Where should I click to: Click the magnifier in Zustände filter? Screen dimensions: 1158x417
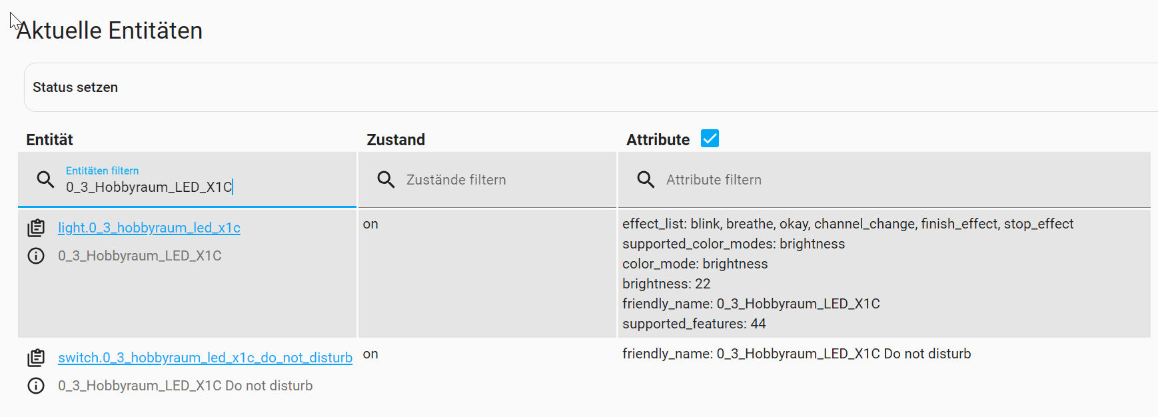tap(386, 179)
